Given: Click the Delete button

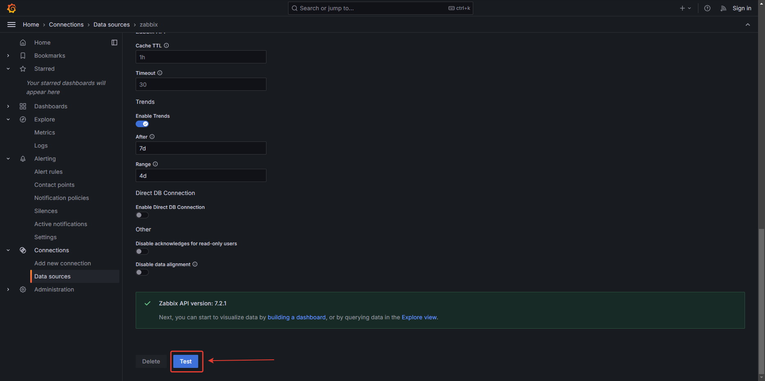Looking at the screenshot, I should pyautogui.click(x=151, y=361).
